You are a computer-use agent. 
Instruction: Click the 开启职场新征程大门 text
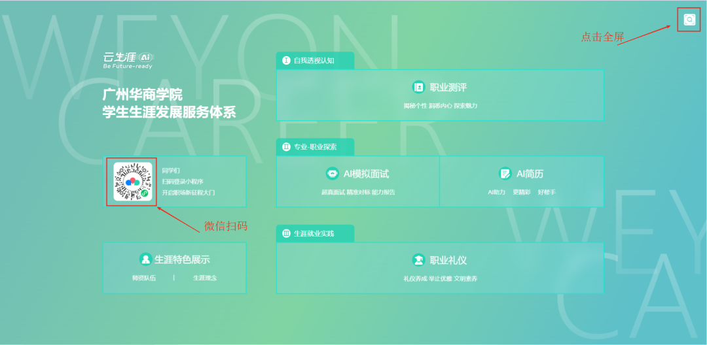tap(189, 193)
